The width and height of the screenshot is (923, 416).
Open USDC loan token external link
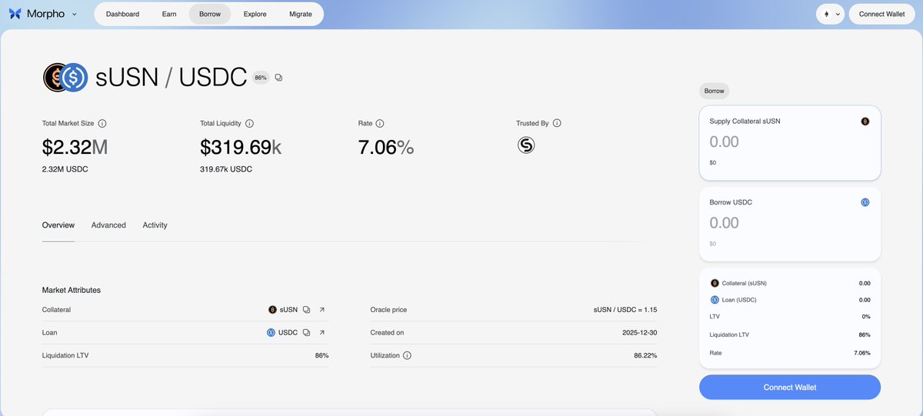tap(322, 333)
